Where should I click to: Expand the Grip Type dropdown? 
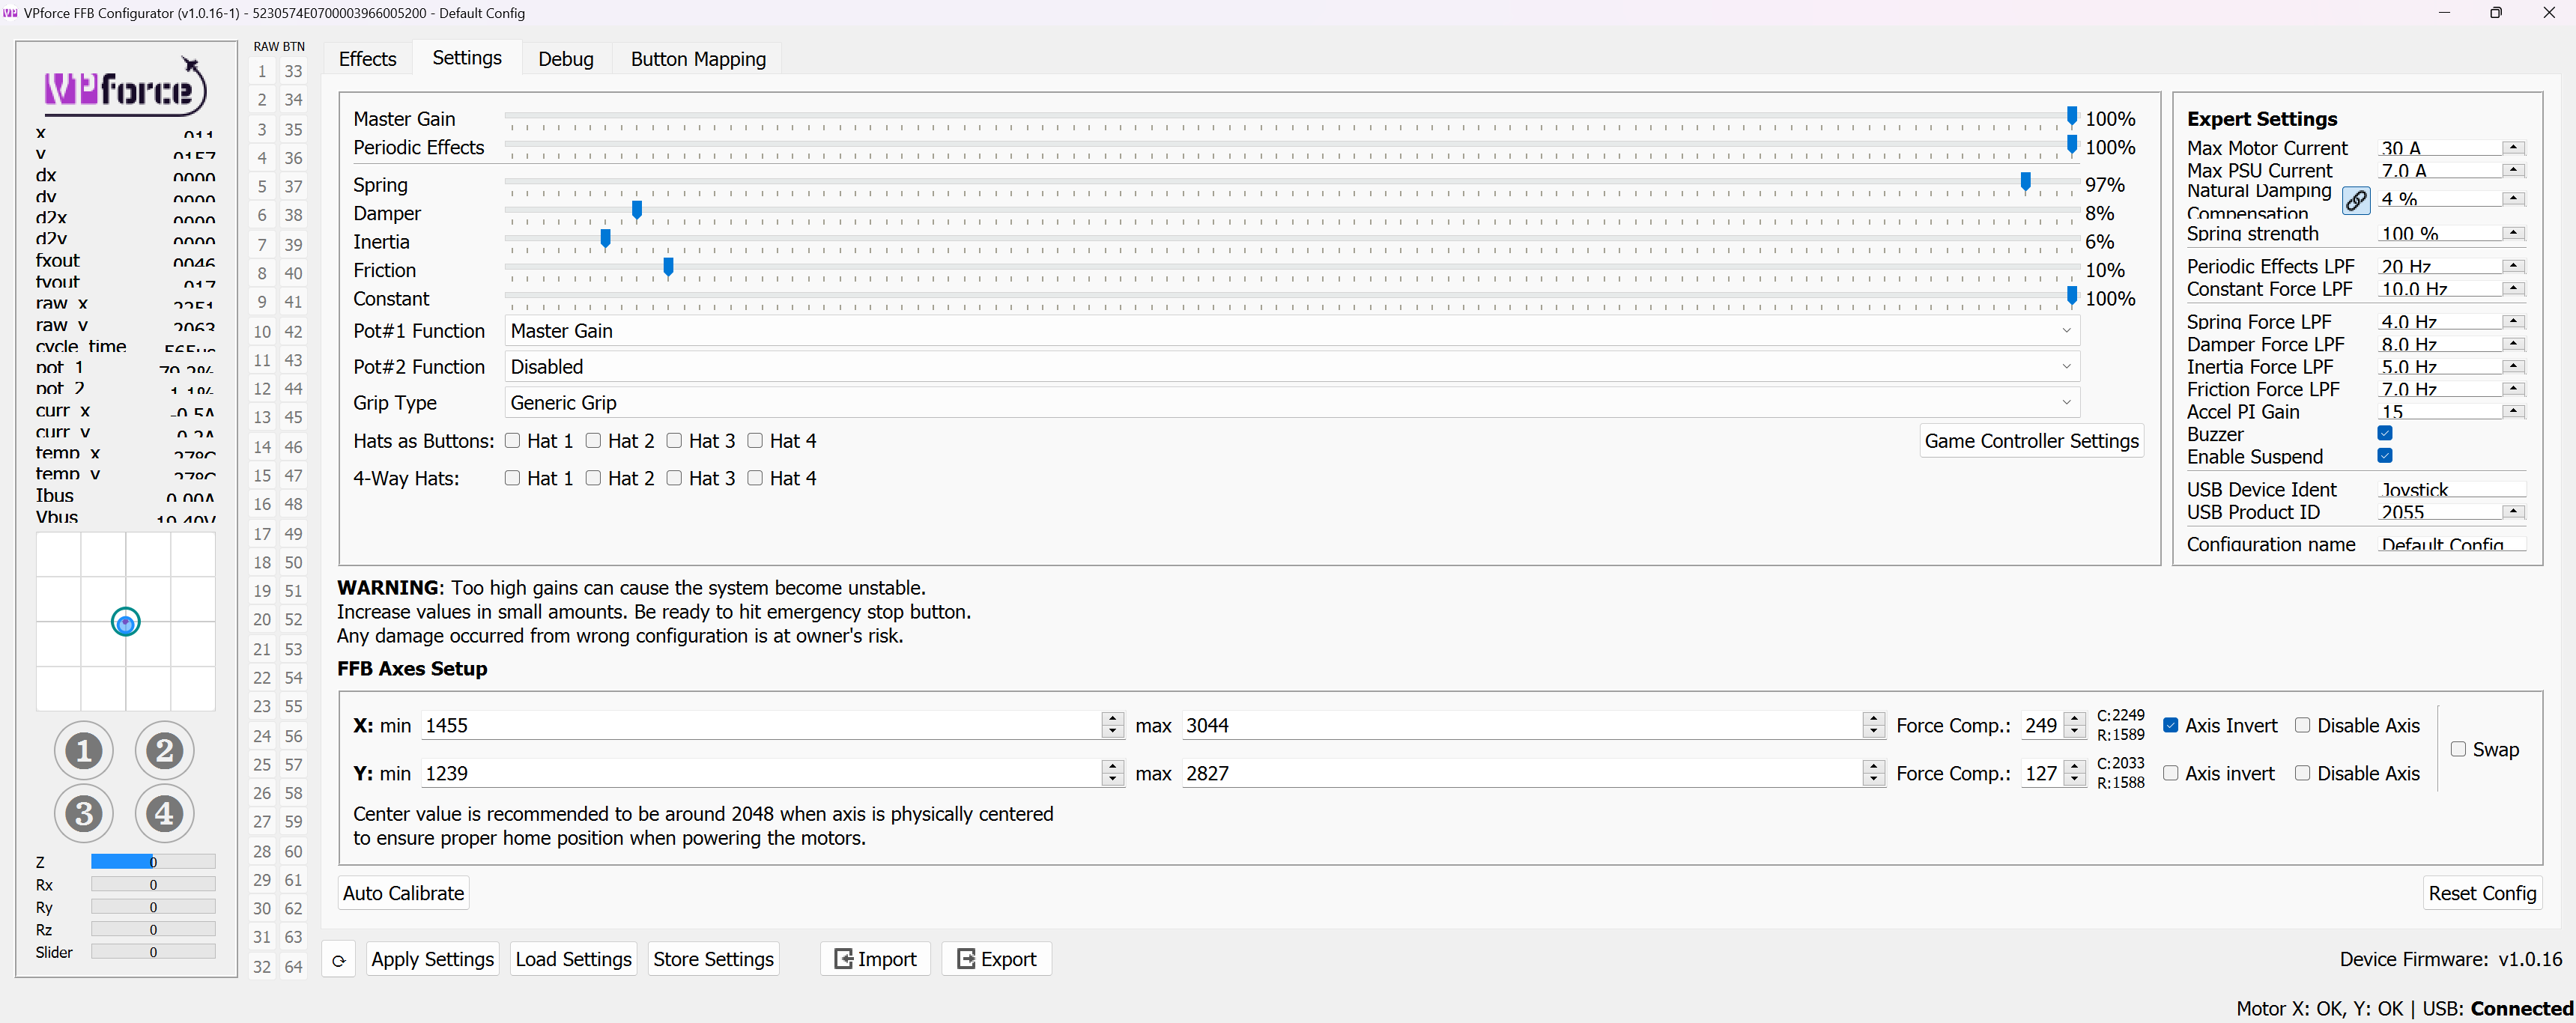[1291, 403]
